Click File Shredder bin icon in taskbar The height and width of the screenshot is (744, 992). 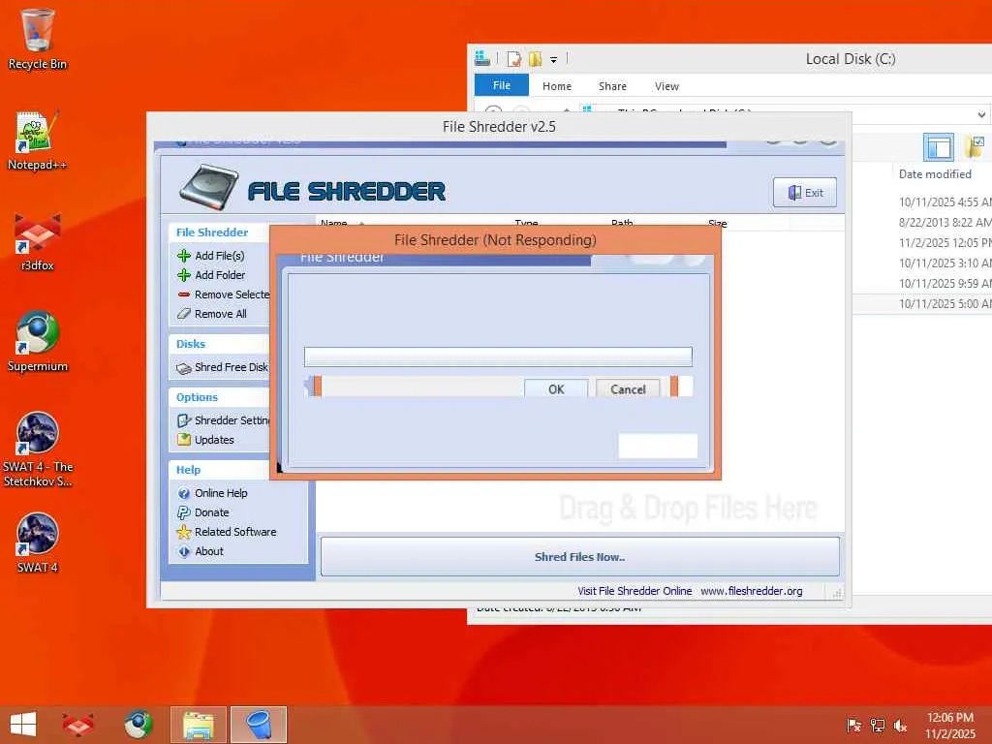(x=259, y=725)
